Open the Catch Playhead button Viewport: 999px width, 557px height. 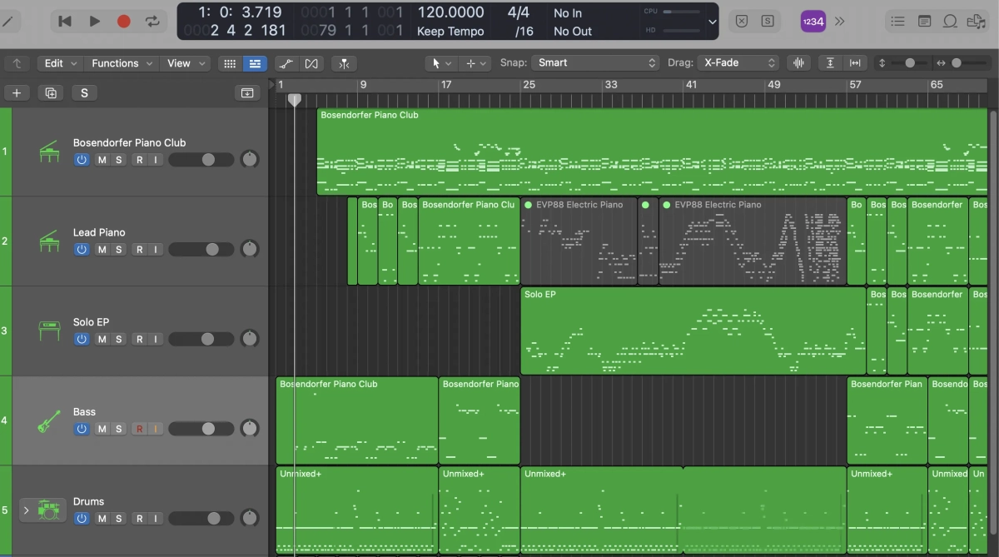[x=344, y=63]
